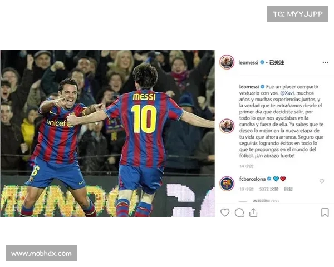This screenshot has width=334, height=267.
Task: Click the 14 hours post timestamp
Action: click(x=247, y=166)
